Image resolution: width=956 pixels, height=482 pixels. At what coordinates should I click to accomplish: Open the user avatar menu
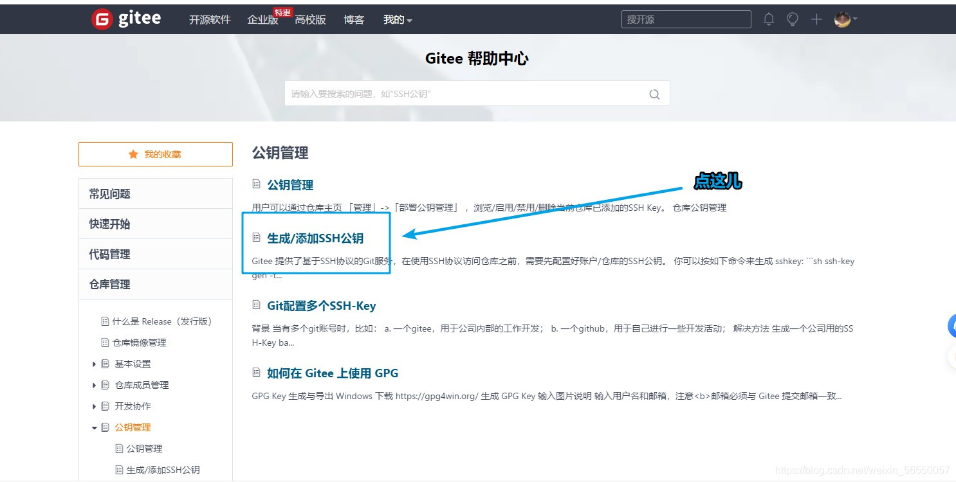[x=845, y=19]
